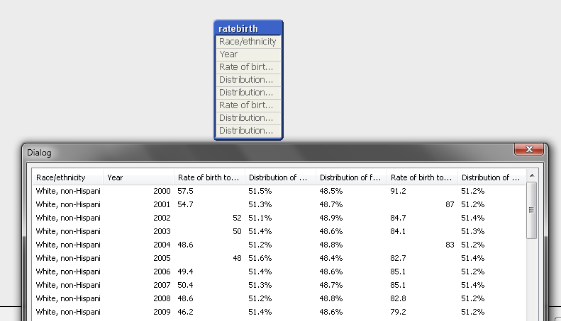Click White, non-Hispani cell in 2009 row

pos(68,312)
